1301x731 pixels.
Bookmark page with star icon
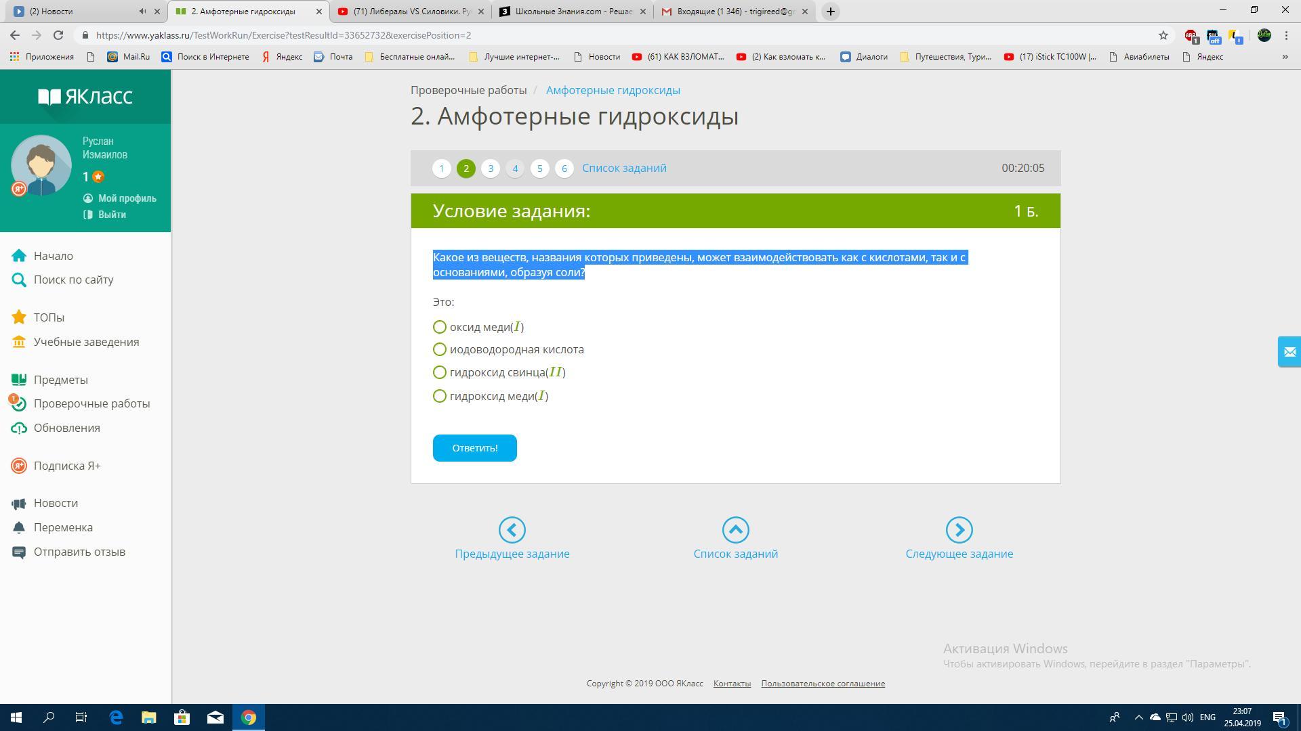(1163, 35)
